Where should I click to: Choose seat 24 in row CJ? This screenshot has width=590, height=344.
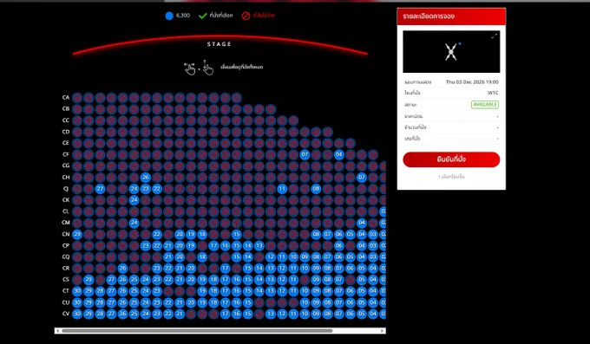tap(134, 189)
